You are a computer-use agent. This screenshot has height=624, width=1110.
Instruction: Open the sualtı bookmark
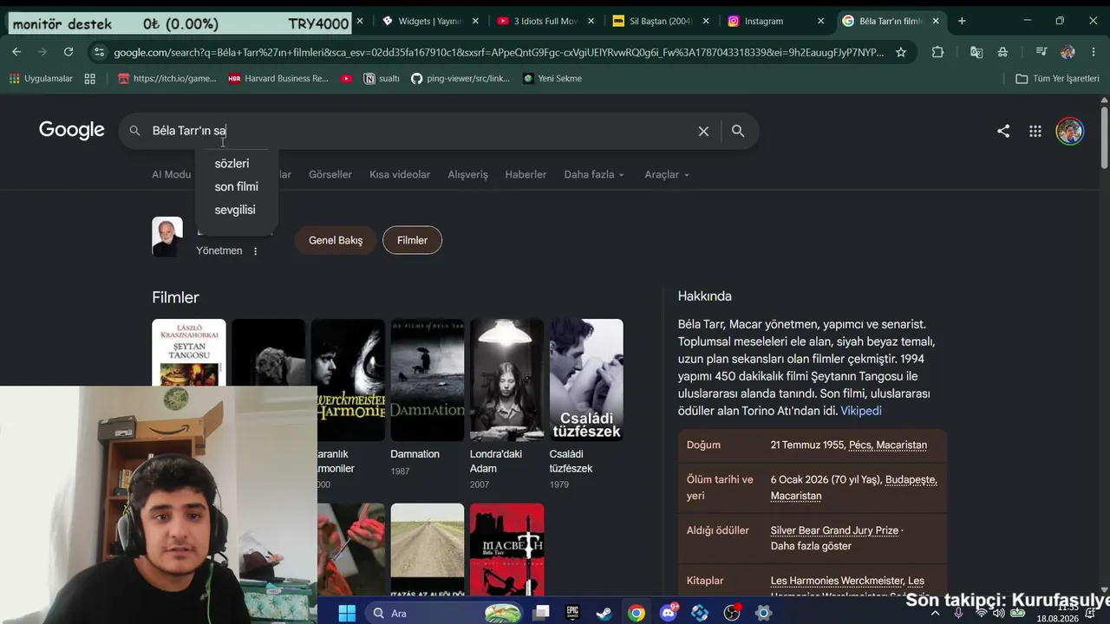pos(382,78)
